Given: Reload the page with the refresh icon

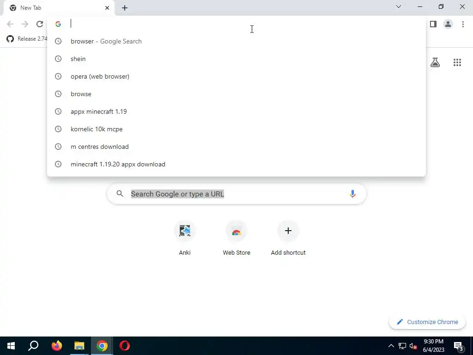Looking at the screenshot, I should point(40,24).
